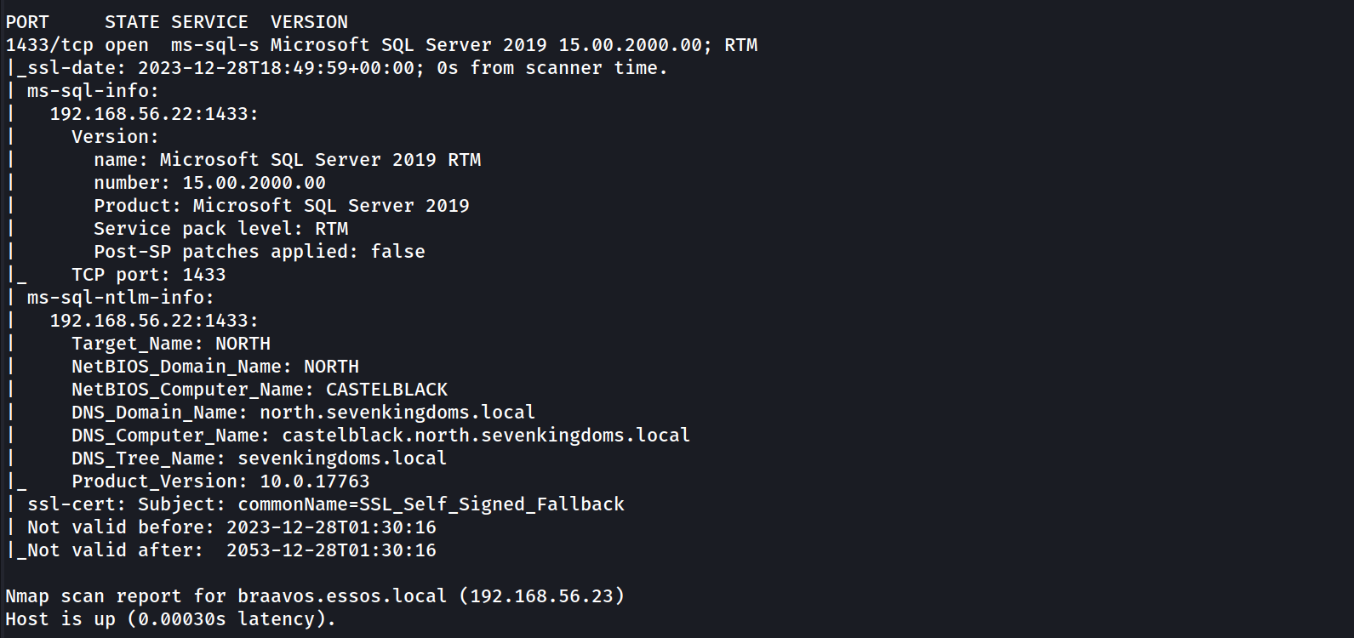Click the ms-sql-info script heading
This screenshot has width=1354, height=638.
click(x=93, y=91)
